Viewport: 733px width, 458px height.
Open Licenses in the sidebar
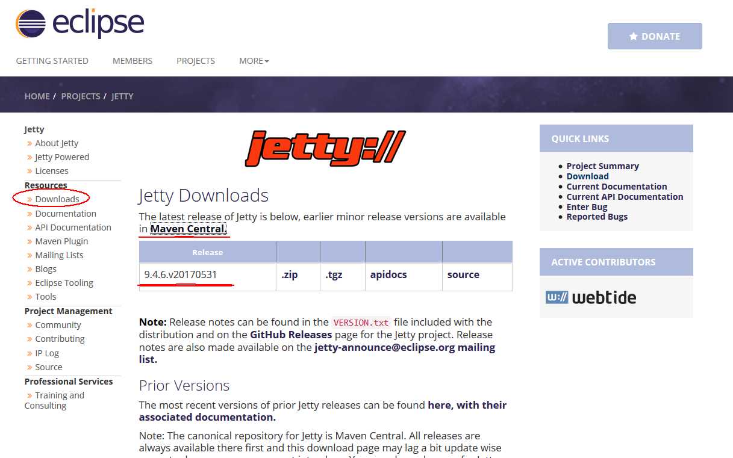52,171
